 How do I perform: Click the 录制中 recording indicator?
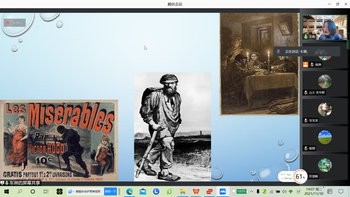click(15, 23)
